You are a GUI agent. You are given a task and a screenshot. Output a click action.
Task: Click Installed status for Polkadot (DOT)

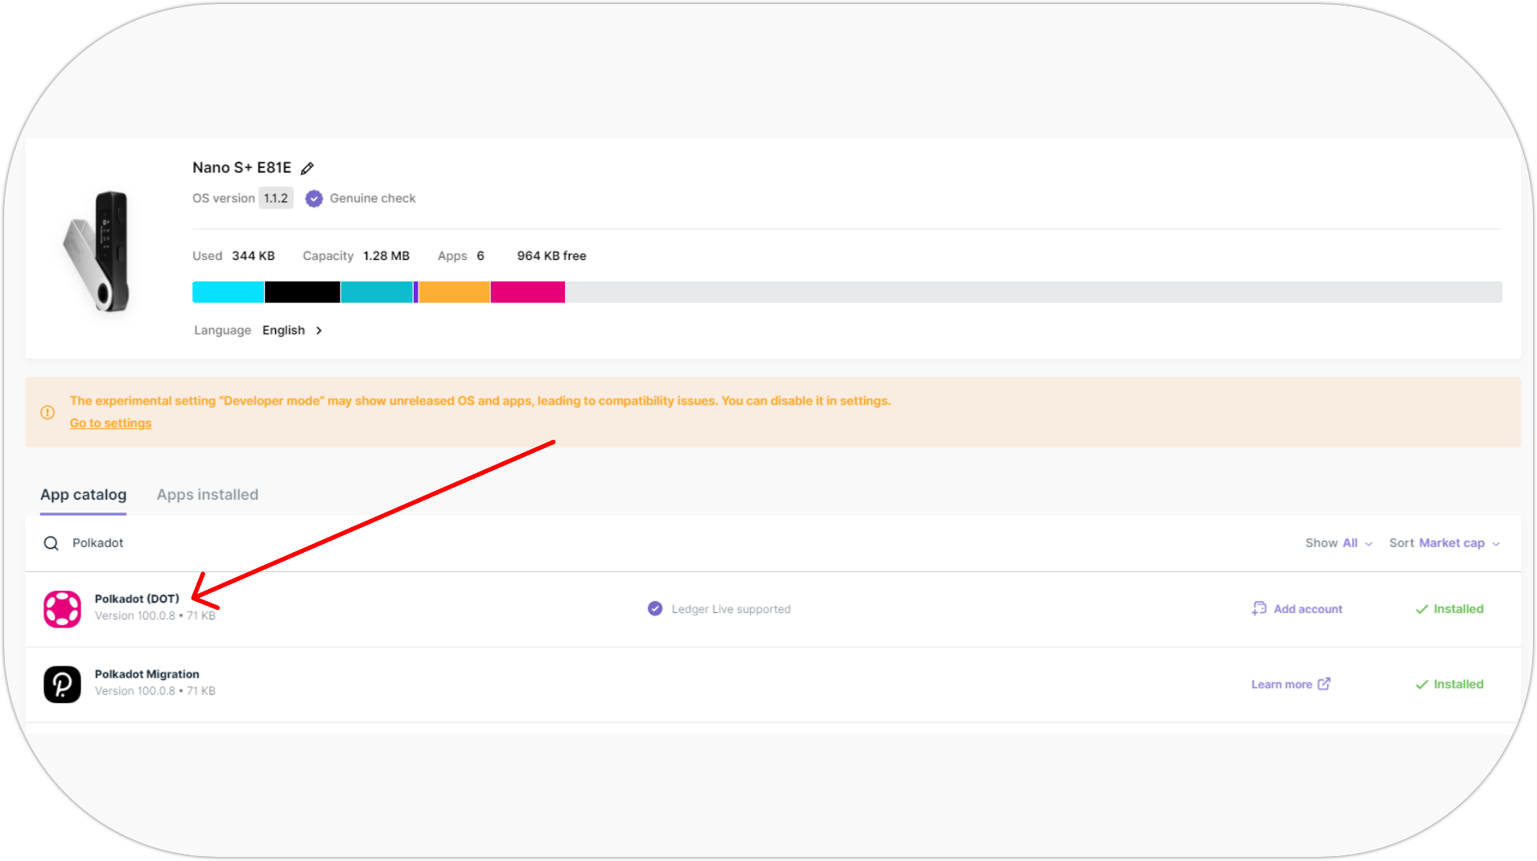point(1449,609)
